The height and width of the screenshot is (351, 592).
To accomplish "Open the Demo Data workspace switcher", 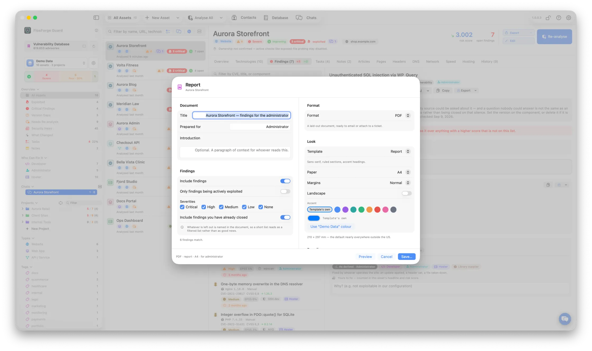I will click(56, 63).
